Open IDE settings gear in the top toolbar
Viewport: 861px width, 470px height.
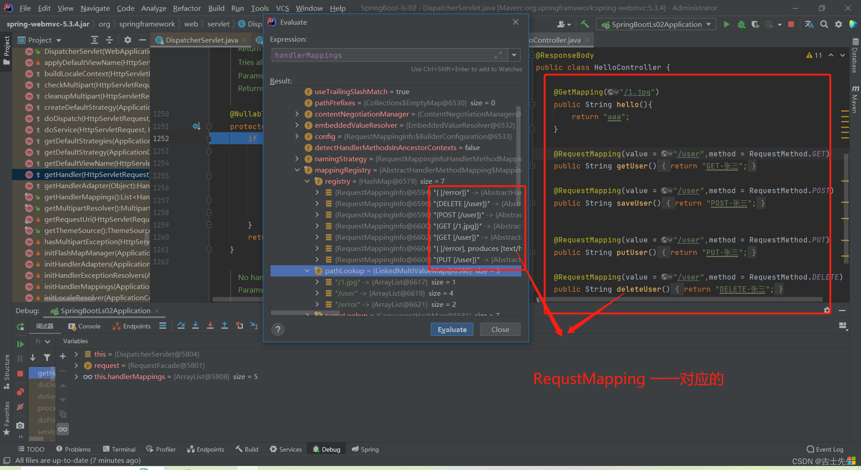(839, 24)
